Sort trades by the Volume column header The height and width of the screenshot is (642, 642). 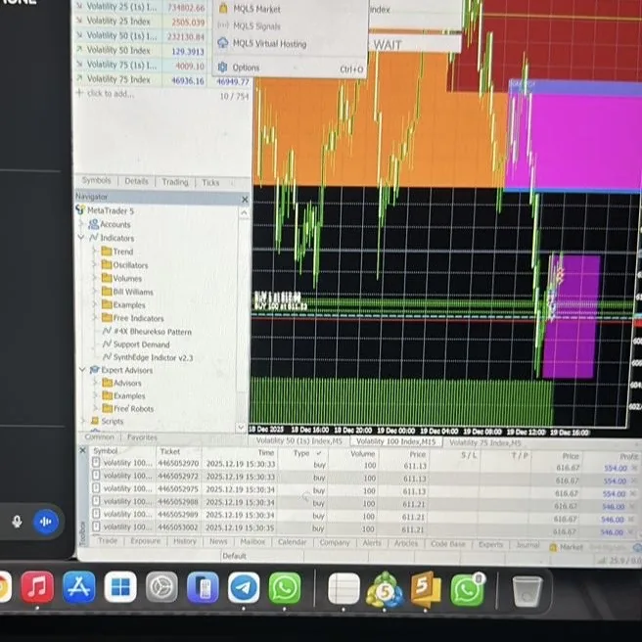(x=362, y=453)
